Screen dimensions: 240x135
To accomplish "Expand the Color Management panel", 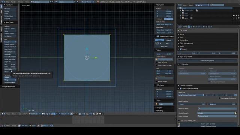I will (x=186, y=43).
